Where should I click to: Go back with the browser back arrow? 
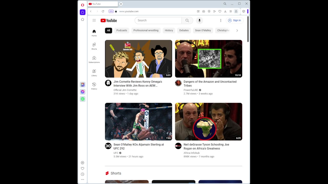(x=91, y=11)
